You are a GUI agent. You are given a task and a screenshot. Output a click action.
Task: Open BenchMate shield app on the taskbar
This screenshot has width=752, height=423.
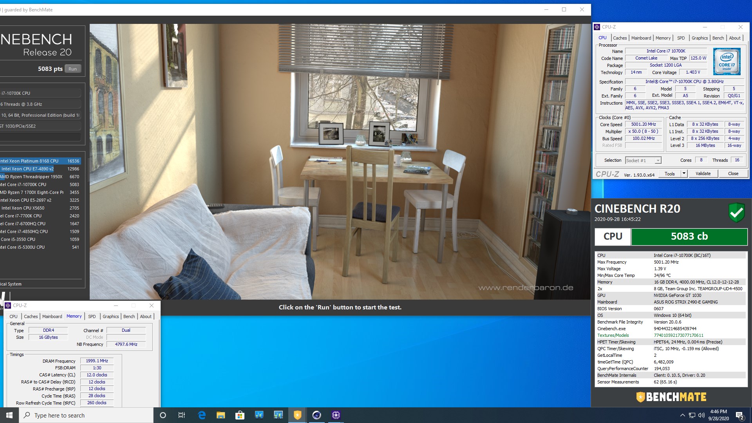click(298, 415)
